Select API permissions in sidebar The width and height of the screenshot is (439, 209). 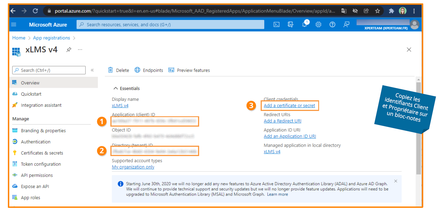(x=37, y=175)
